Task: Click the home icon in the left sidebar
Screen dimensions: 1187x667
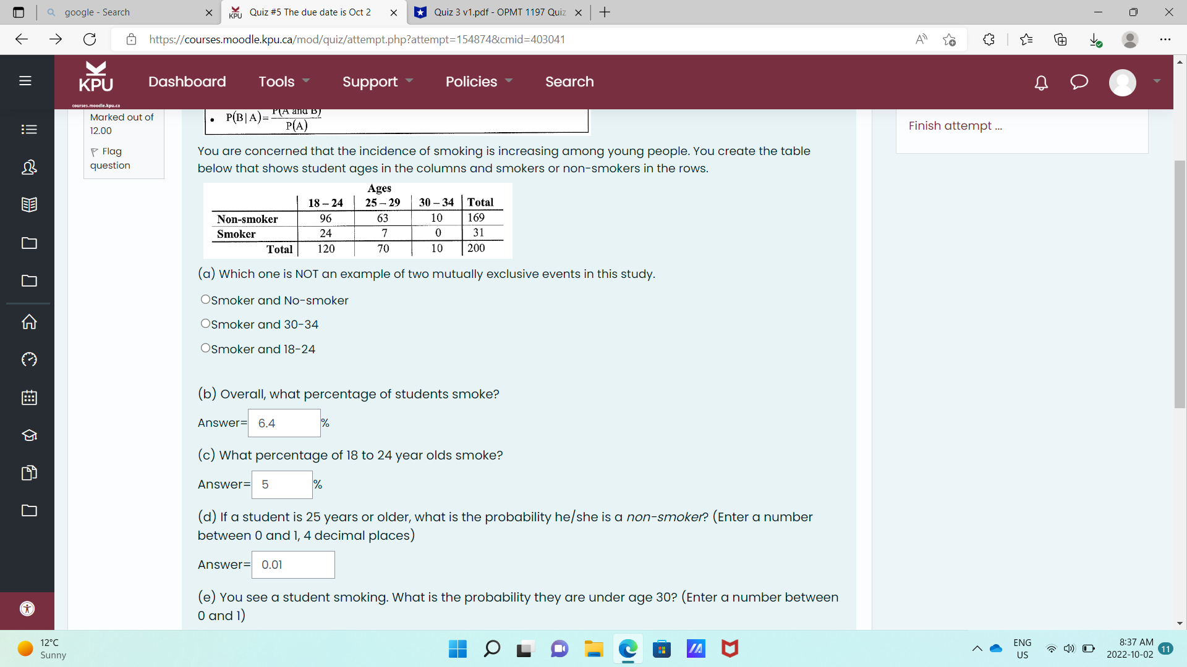Action: pos(28,322)
